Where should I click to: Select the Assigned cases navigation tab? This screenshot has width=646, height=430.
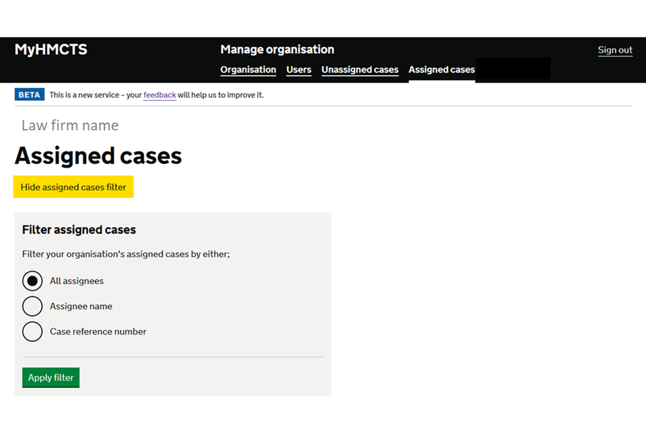441,70
